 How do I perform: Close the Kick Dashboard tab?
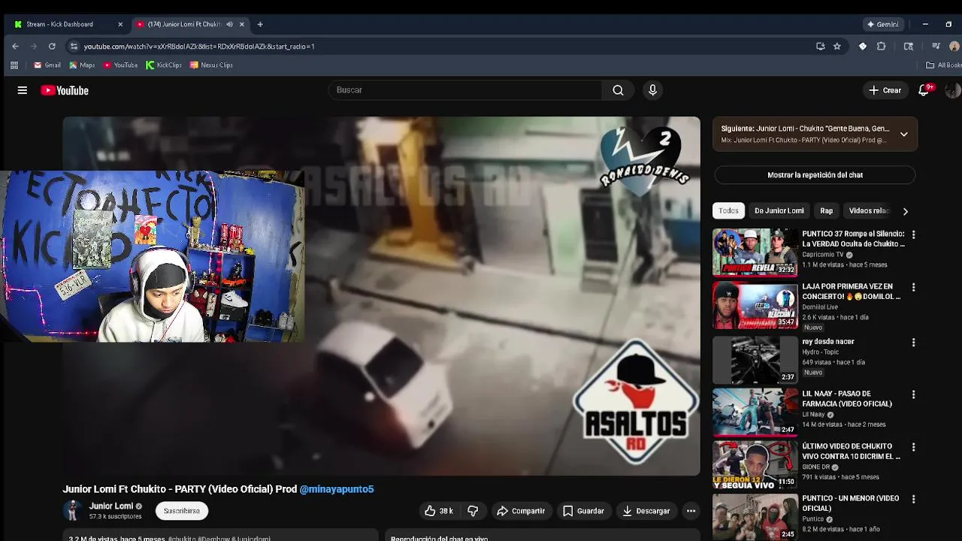coord(120,24)
